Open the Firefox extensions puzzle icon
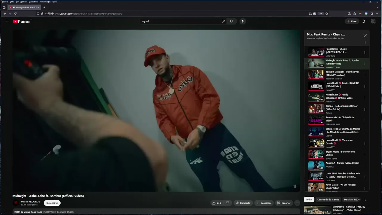Image resolution: width=382 pixels, height=215 pixels. click(355, 13)
